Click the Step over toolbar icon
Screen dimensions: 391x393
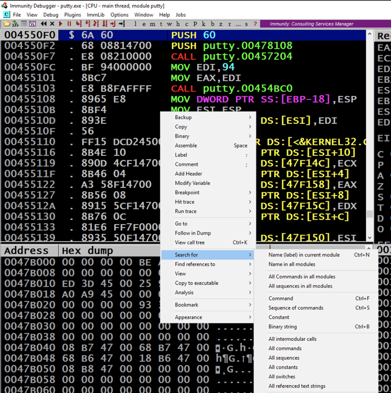pyautogui.click(x=87, y=24)
